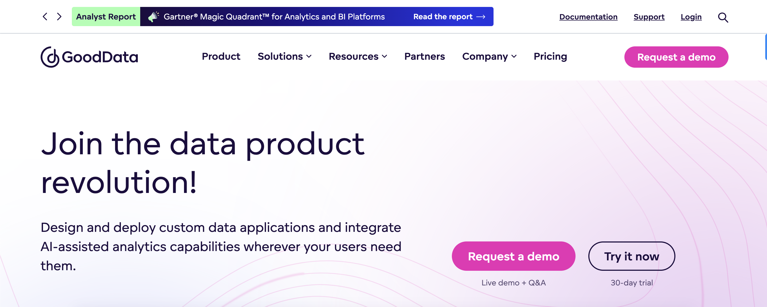Click the Join the data product revolution heading
The width and height of the screenshot is (767, 307).
[x=202, y=163]
